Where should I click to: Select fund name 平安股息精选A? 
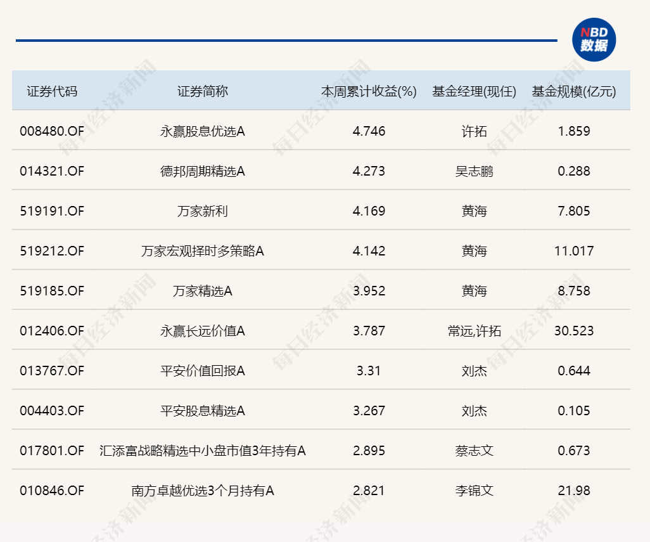pos(202,411)
